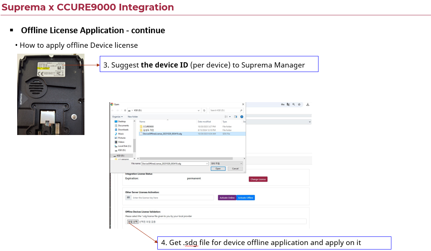Screen dimensions: 431x251
Task: Select the 김성도 개인 folder
Action: [147, 130]
